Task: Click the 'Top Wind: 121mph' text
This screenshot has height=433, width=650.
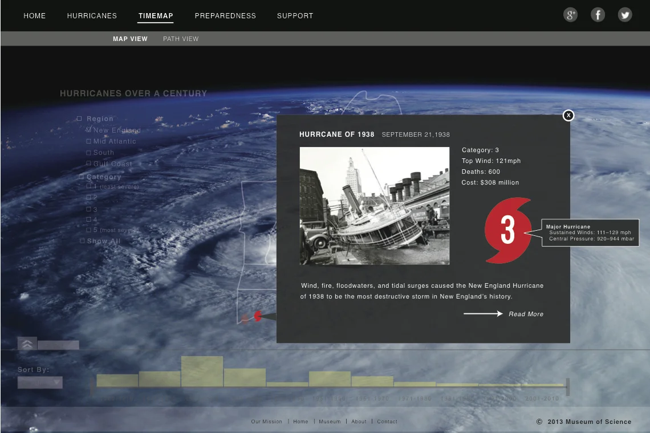Action: pos(491,161)
